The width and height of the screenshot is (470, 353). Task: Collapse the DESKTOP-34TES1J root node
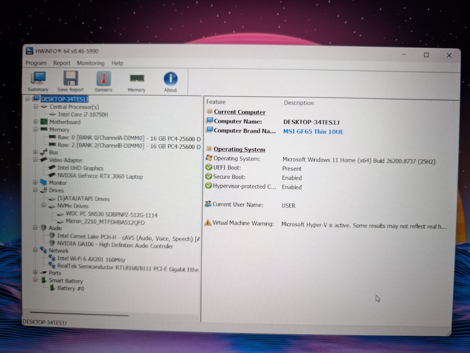click(28, 99)
